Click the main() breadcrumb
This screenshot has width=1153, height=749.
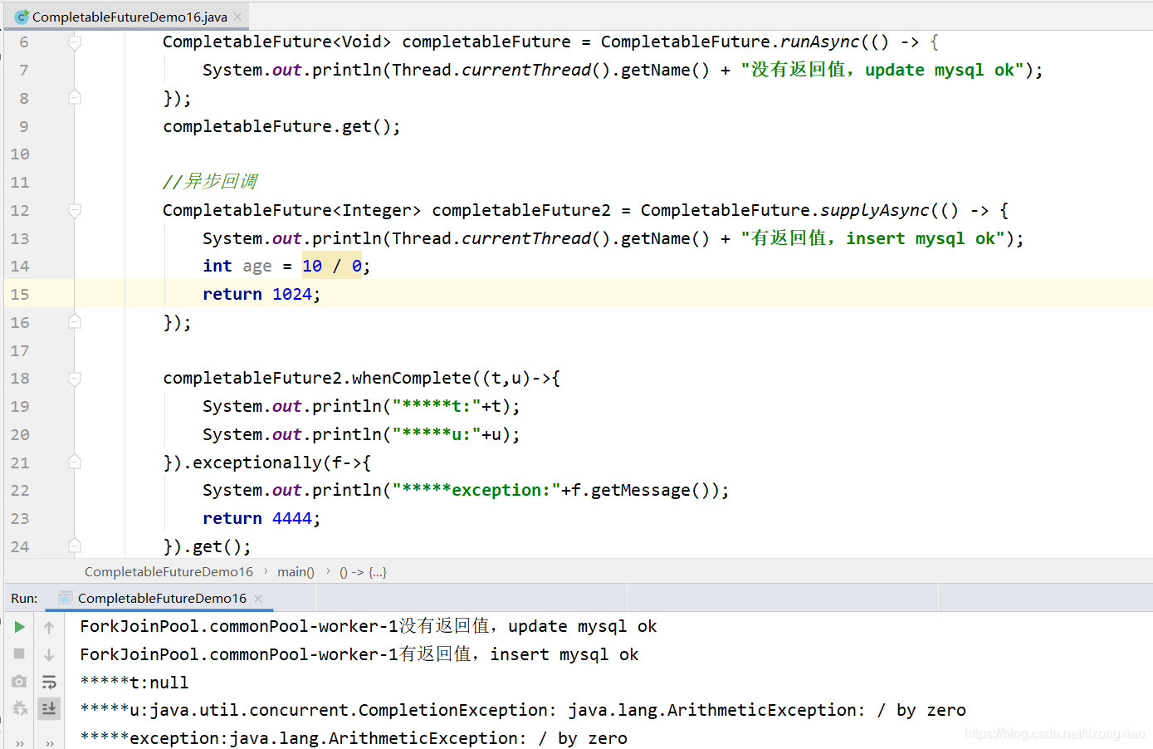(x=296, y=571)
